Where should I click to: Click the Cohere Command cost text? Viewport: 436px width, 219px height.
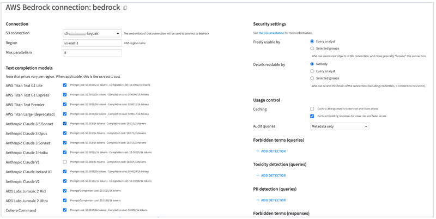pos(108,210)
